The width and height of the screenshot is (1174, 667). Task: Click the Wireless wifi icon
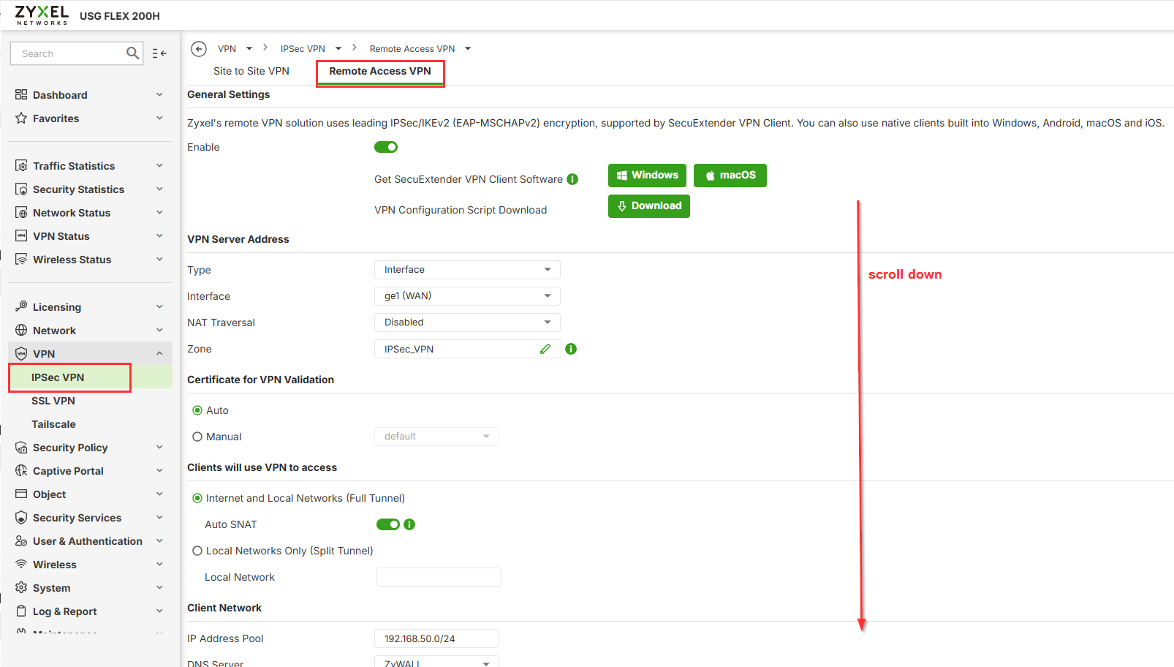tap(21, 565)
